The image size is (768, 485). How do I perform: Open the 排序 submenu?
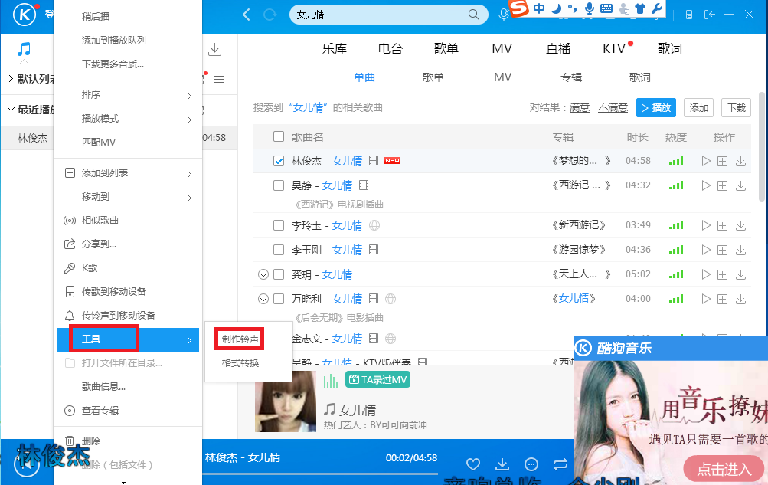pyautogui.click(x=128, y=95)
